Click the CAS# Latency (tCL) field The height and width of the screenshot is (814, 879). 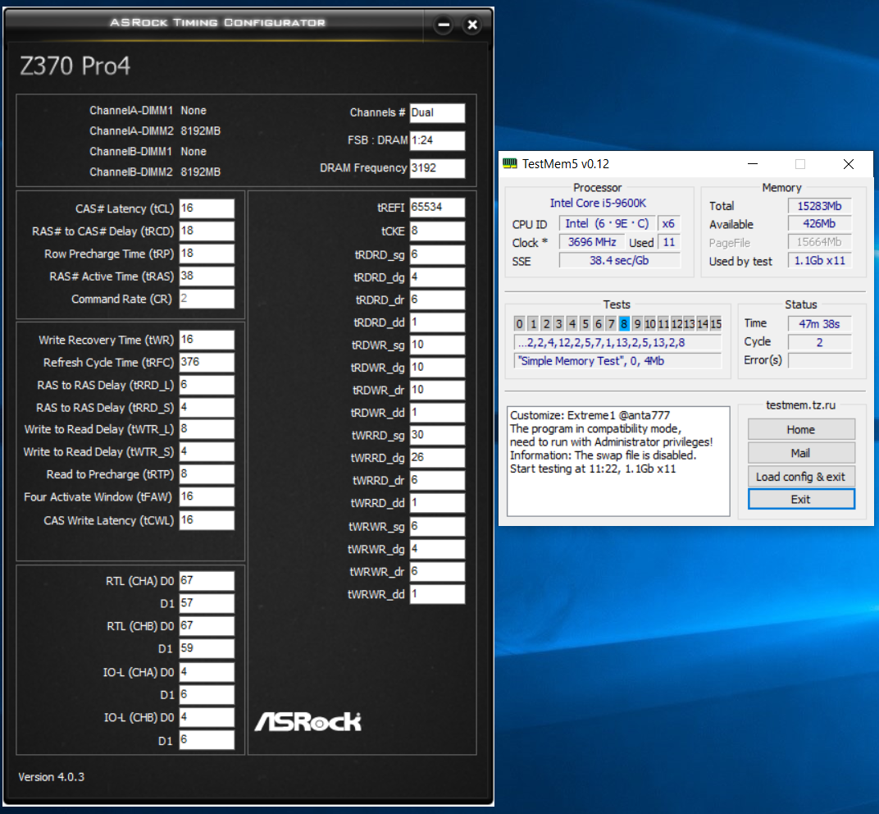207,208
